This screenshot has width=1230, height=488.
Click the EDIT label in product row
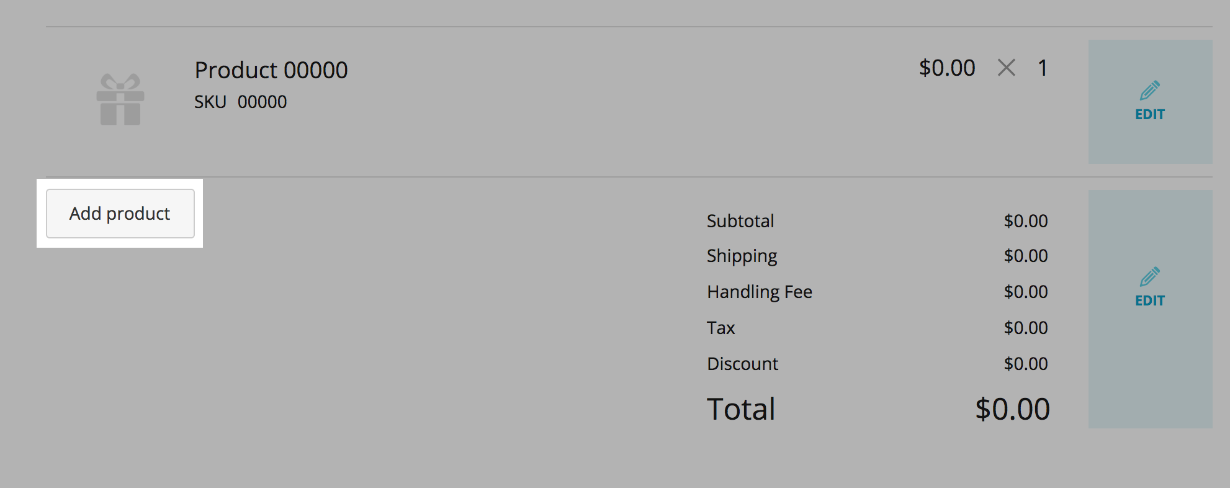coord(1149,114)
